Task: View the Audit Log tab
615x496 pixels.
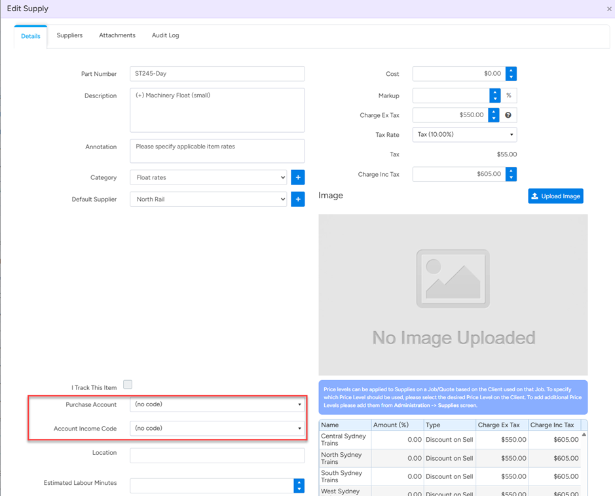Action: pos(165,35)
